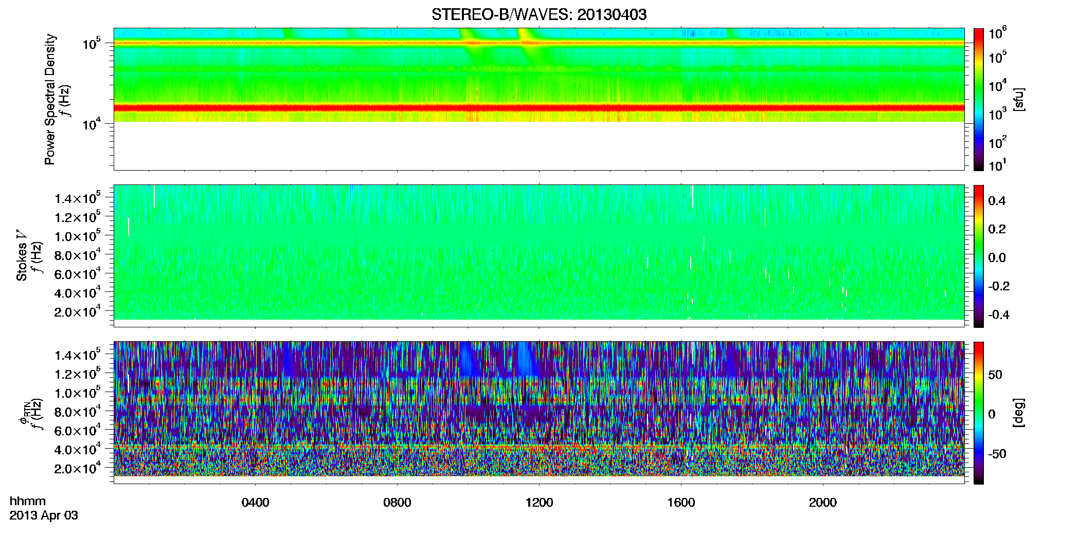This screenshot has width=1078, height=555.
Task: Click the 1600 time axis label
Action: click(x=681, y=503)
